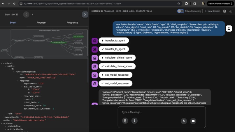Collapse the functionResponse node
This screenshot has height=132, width=235.
14,72
